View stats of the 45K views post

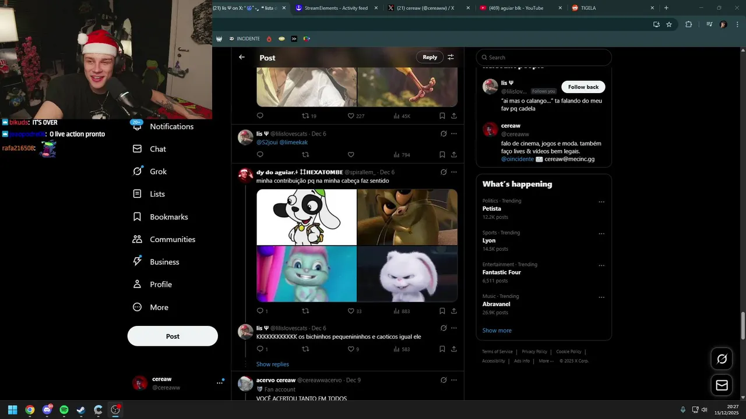click(402, 116)
